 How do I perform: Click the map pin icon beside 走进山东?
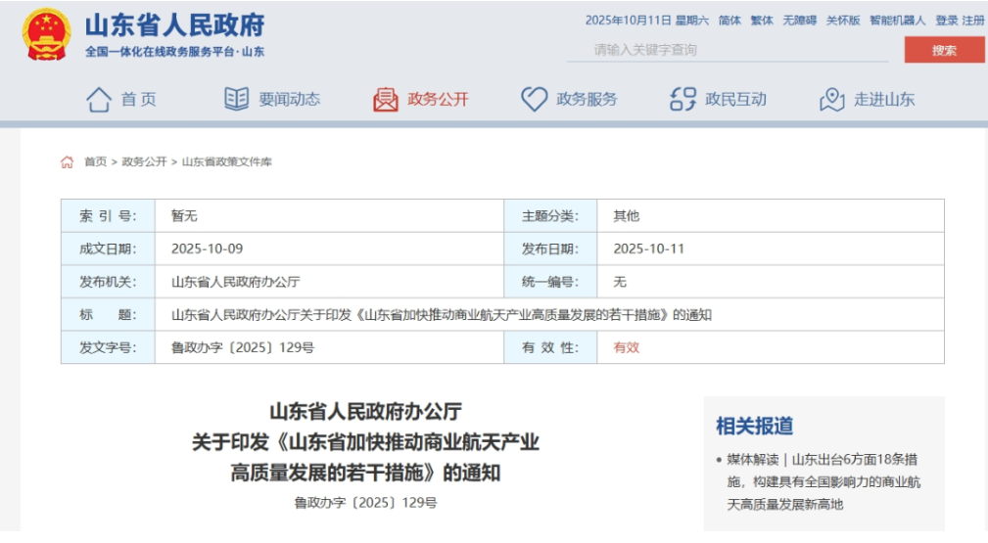coord(831,99)
